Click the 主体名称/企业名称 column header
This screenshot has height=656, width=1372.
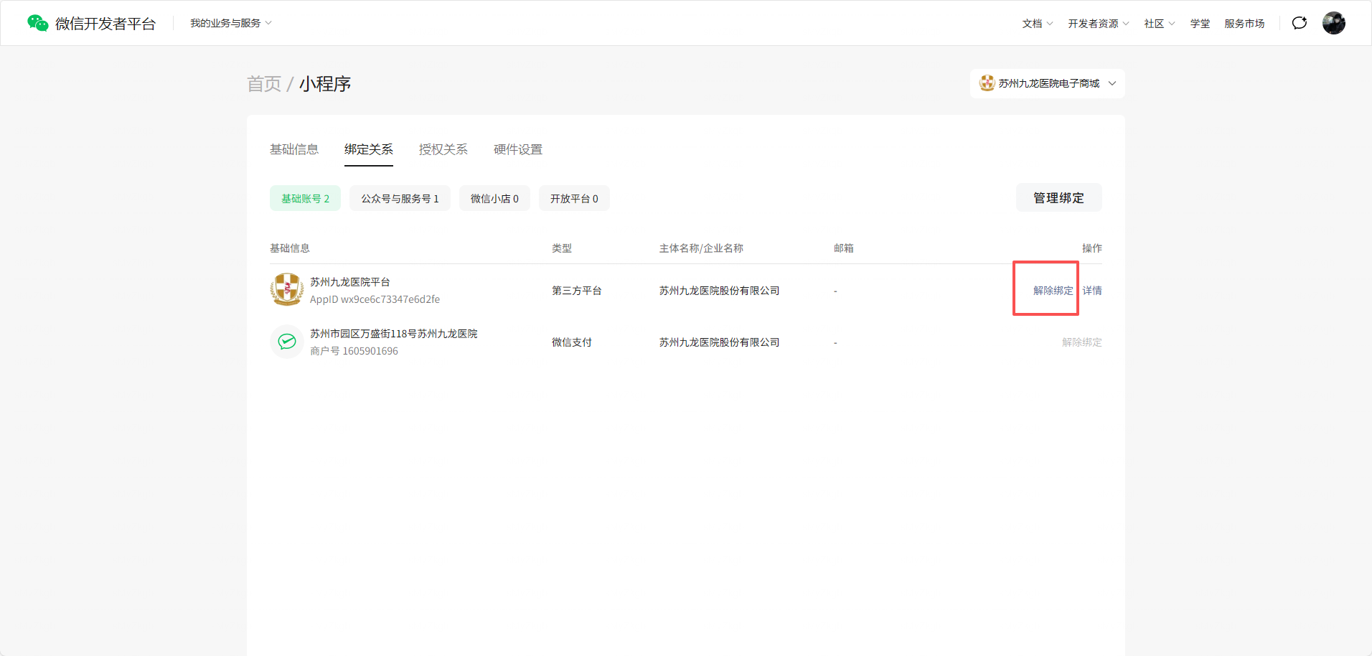pyautogui.click(x=701, y=248)
